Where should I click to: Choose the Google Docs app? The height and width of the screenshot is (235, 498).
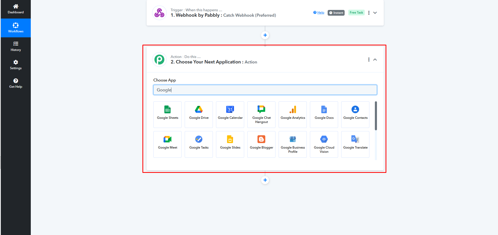point(324,115)
